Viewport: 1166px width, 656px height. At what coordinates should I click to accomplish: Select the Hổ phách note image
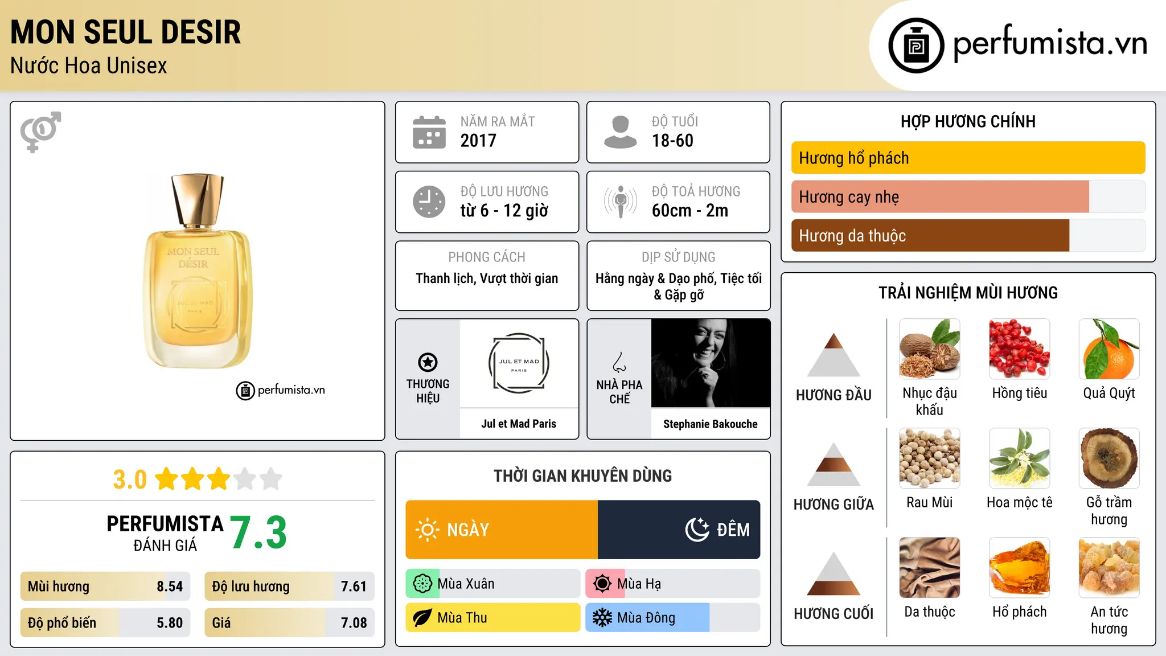1019,568
